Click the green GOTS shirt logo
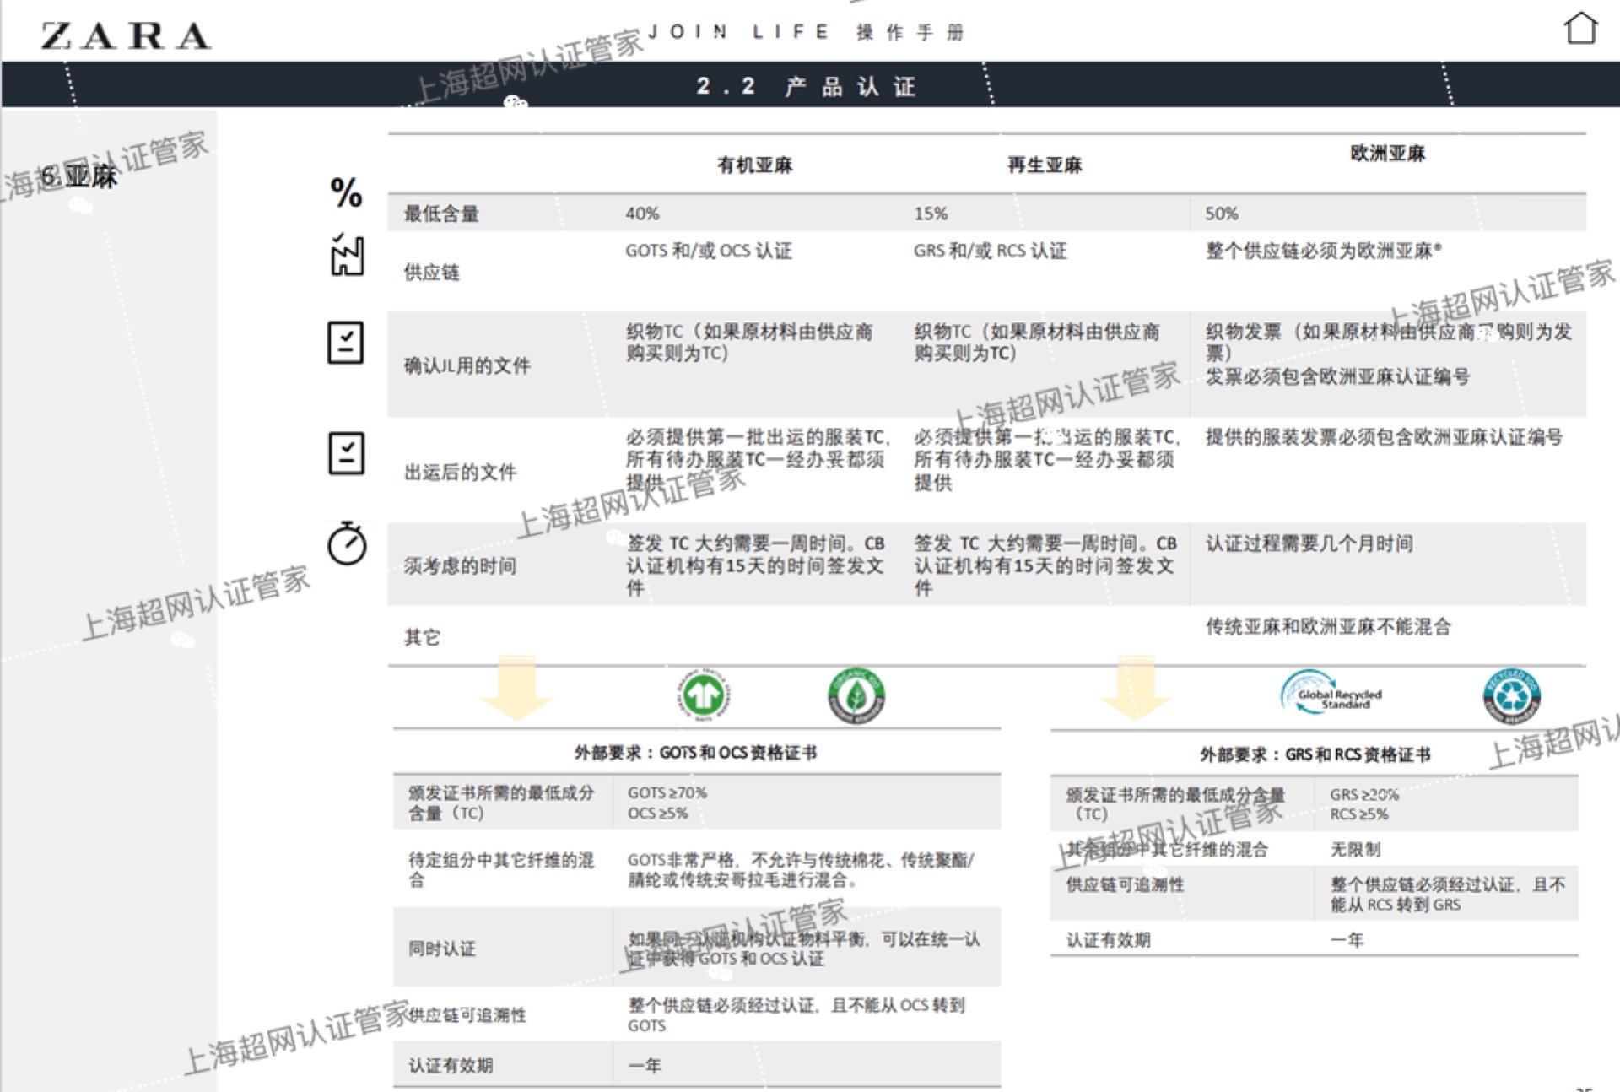Viewport: 1620px width, 1092px height. coord(704,695)
